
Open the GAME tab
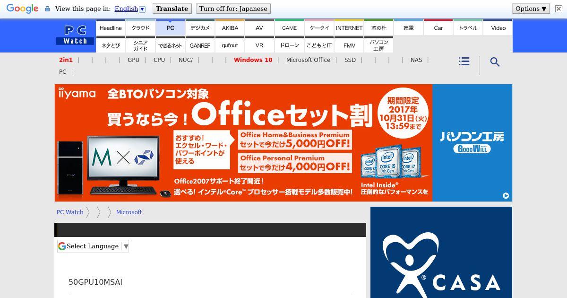pyautogui.click(x=289, y=27)
